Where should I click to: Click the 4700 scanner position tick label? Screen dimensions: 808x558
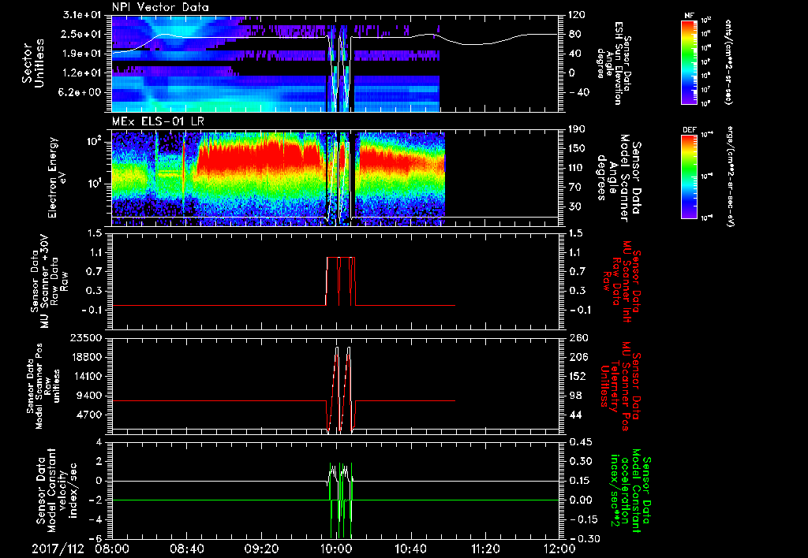pyautogui.click(x=88, y=415)
